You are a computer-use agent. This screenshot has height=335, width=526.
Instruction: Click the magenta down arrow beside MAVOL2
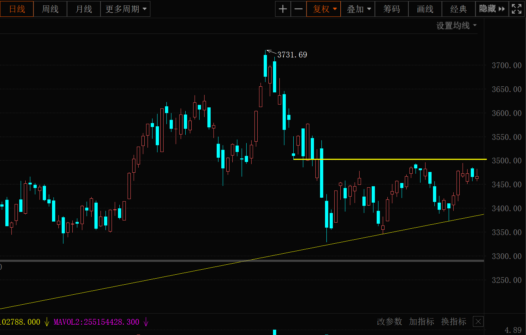pyautogui.click(x=146, y=322)
